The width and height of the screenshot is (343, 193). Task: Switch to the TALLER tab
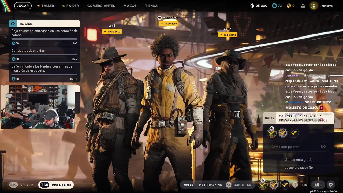46,6
